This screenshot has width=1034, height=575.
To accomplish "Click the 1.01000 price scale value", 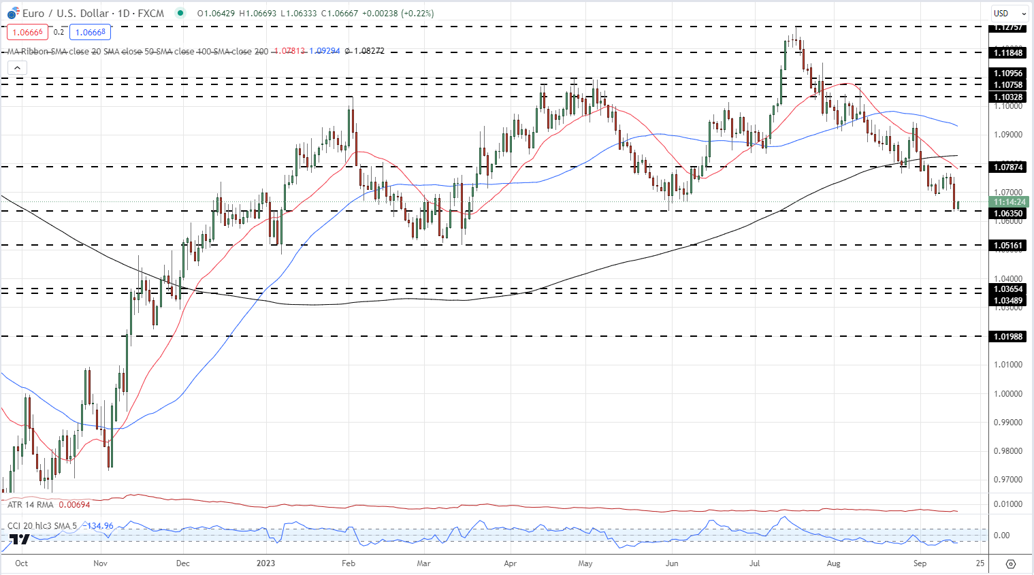I will click(1007, 365).
